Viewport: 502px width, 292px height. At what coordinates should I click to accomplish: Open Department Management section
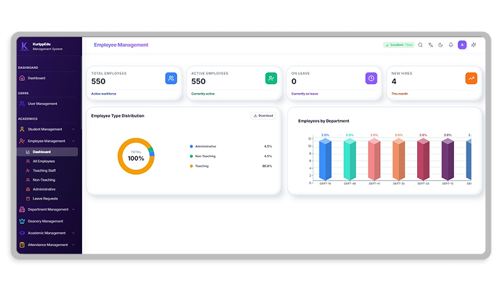(x=48, y=209)
